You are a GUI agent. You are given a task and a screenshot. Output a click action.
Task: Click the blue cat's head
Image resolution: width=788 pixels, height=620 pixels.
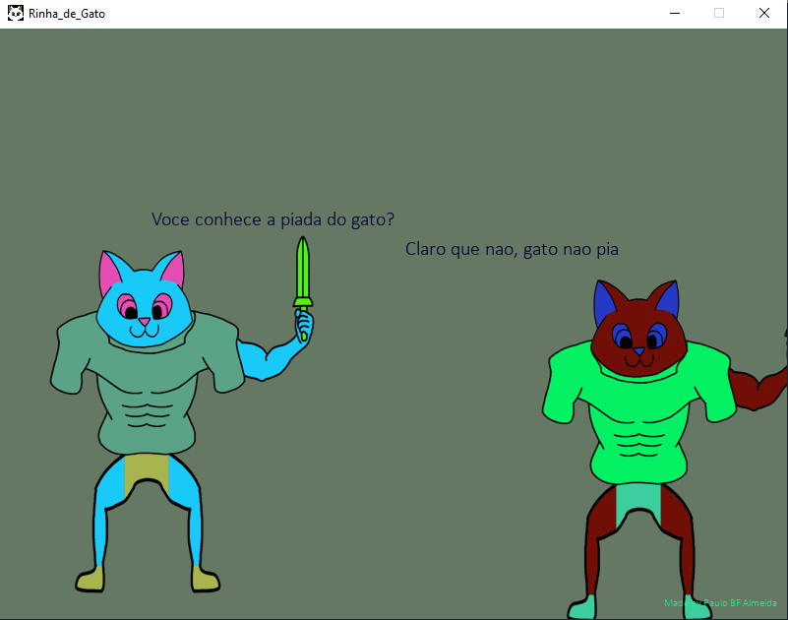pos(144,300)
